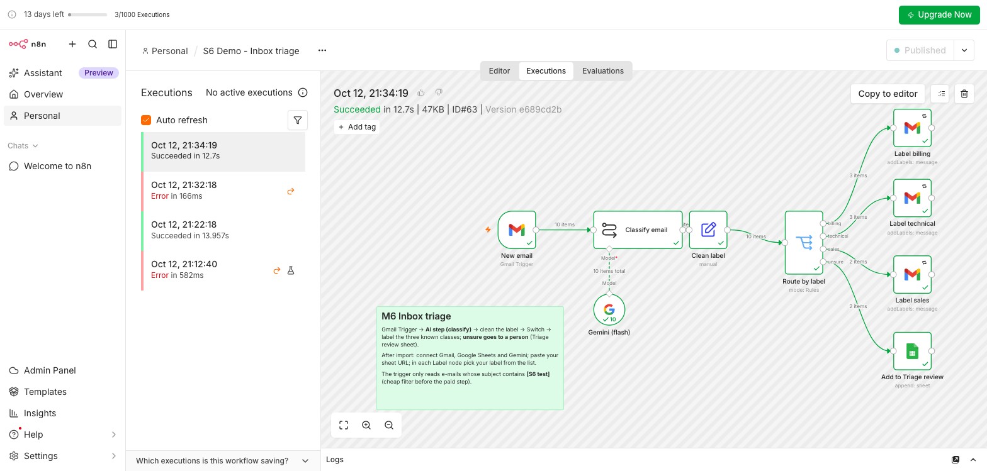Expand Which executions is this workflow saving
987x471 pixels.
(x=223, y=461)
